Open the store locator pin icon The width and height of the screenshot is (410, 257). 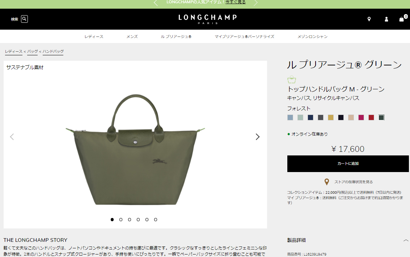pyautogui.click(x=369, y=19)
